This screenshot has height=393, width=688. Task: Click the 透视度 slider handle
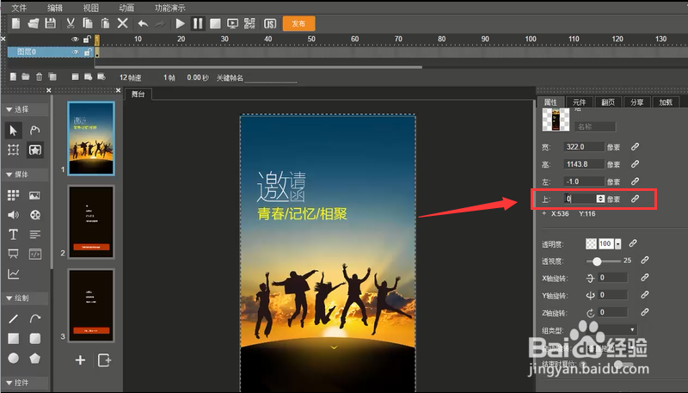point(597,261)
